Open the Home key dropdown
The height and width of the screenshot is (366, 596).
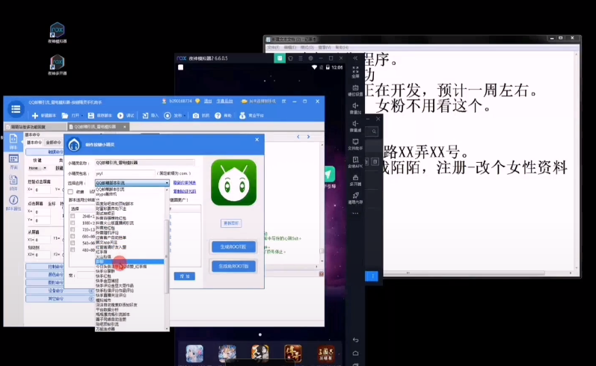pos(44,168)
